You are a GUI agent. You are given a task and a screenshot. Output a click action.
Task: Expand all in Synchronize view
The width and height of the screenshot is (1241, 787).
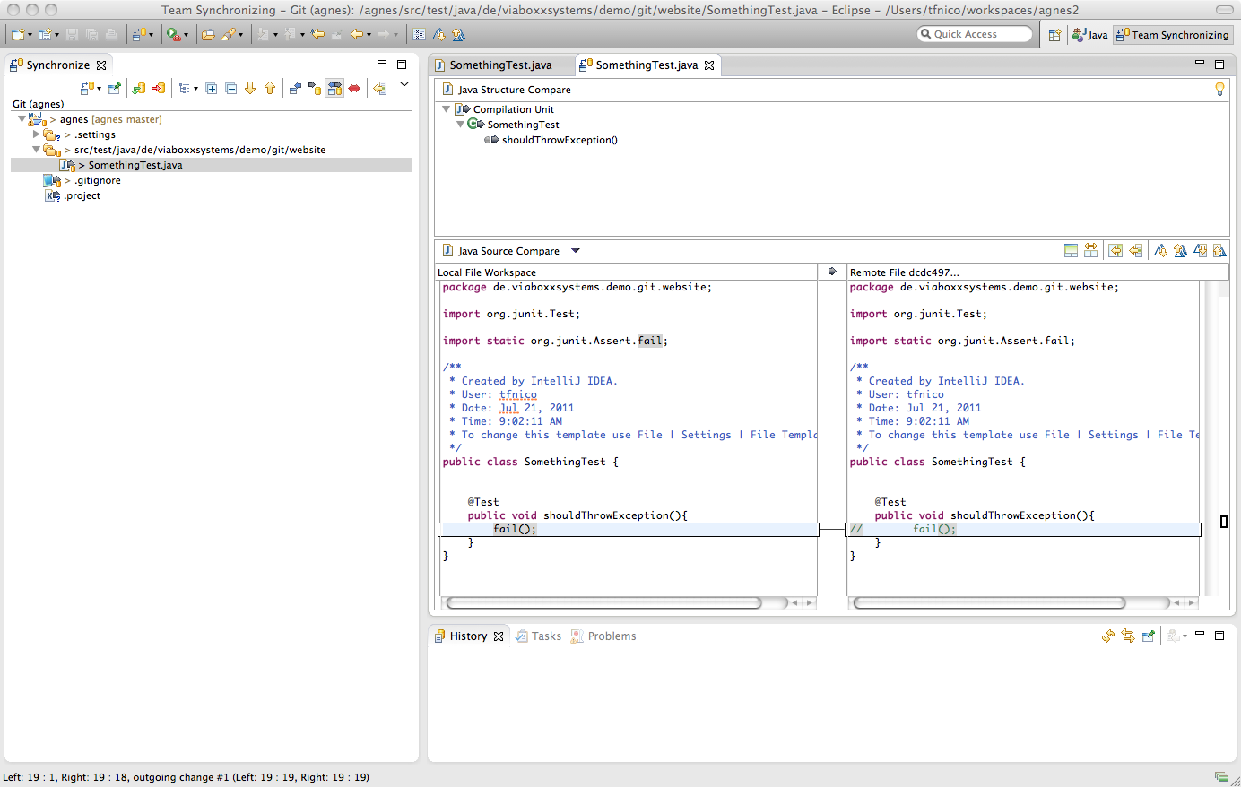(x=212, y=88)
